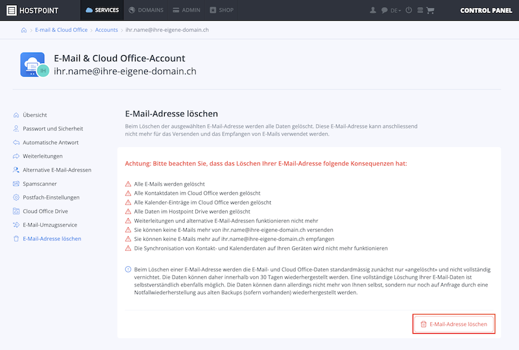Image resolution: width=519 pixels, height=350 pixels.
Task: Select E-Mail-Adresse löschen sidebar item
Action: (x=52, y=239)
